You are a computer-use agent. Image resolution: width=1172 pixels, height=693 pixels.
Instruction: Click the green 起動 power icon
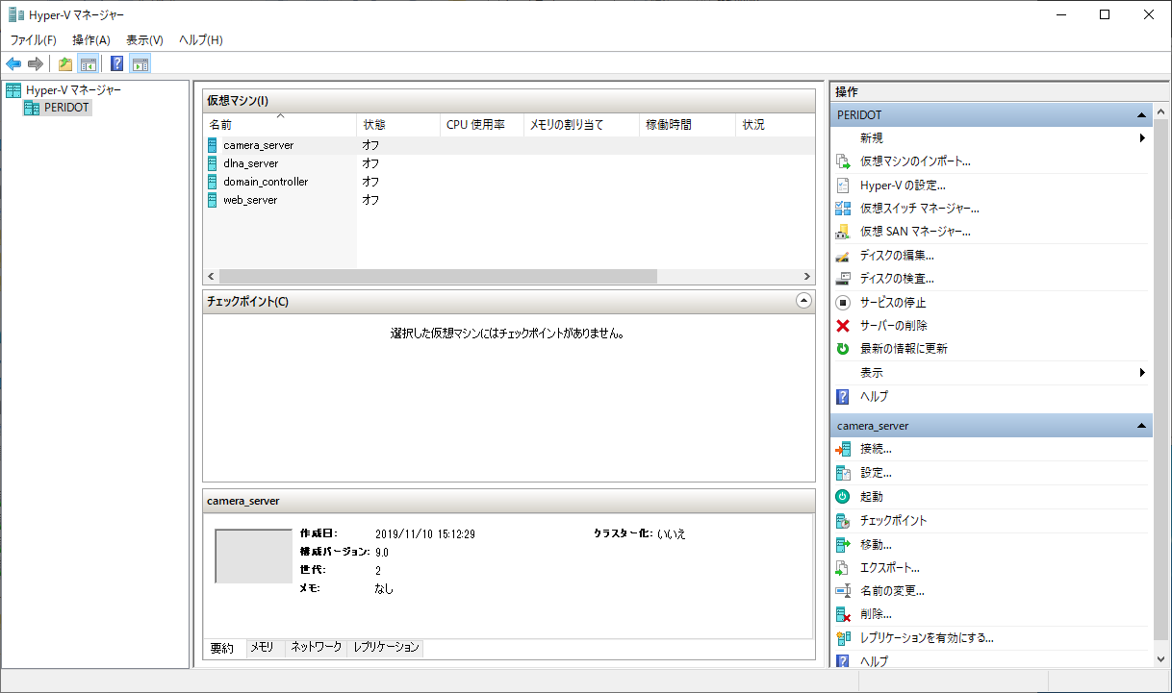(x=843, y=497)
